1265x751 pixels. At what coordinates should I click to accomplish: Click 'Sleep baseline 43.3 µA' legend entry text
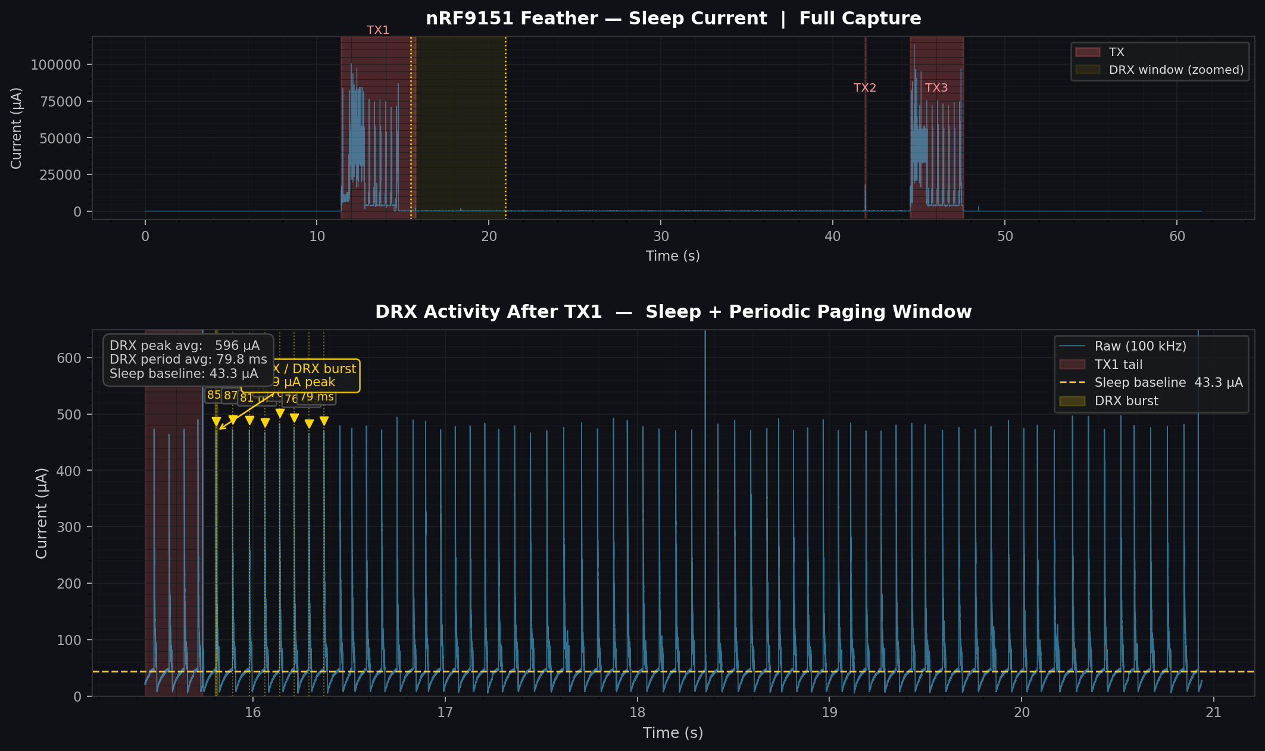1169,383
